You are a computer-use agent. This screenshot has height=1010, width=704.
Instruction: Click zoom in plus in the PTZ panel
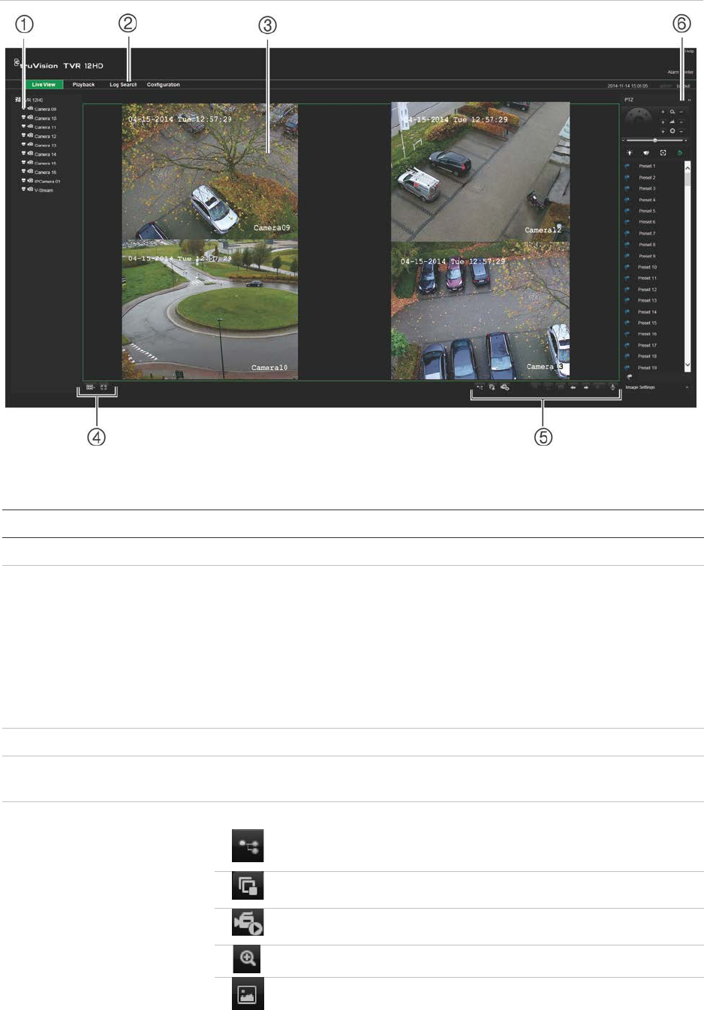663,112
